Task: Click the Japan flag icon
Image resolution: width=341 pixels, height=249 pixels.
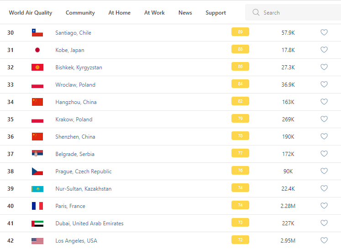Action: click(x=37, y=50)
